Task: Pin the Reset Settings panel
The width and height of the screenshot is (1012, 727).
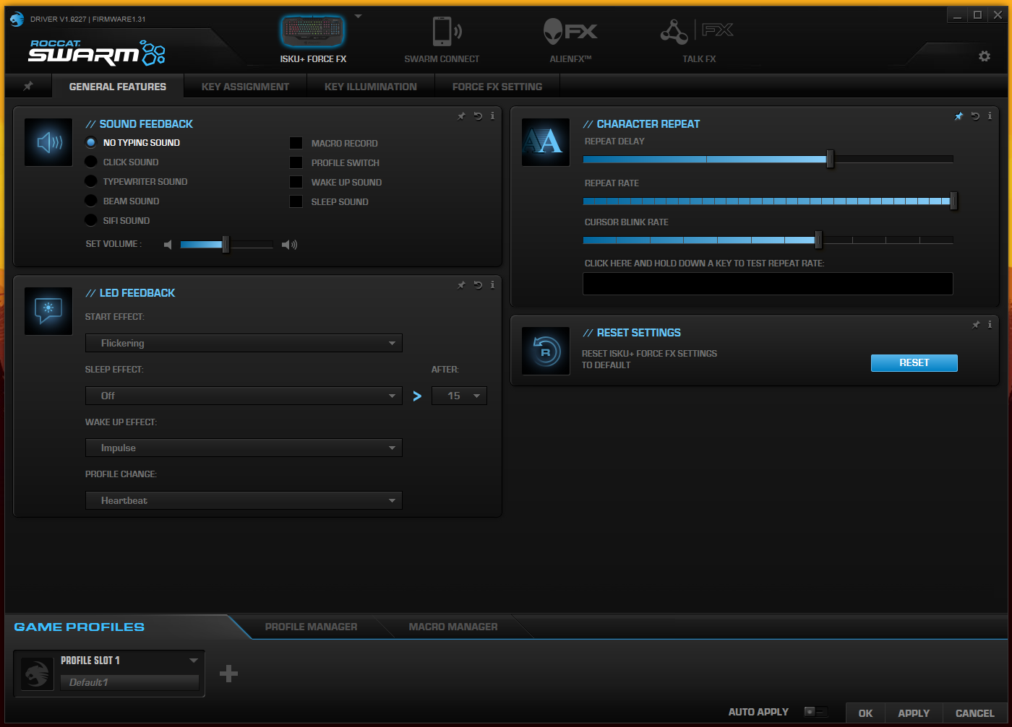Action: tap(976, 325)
